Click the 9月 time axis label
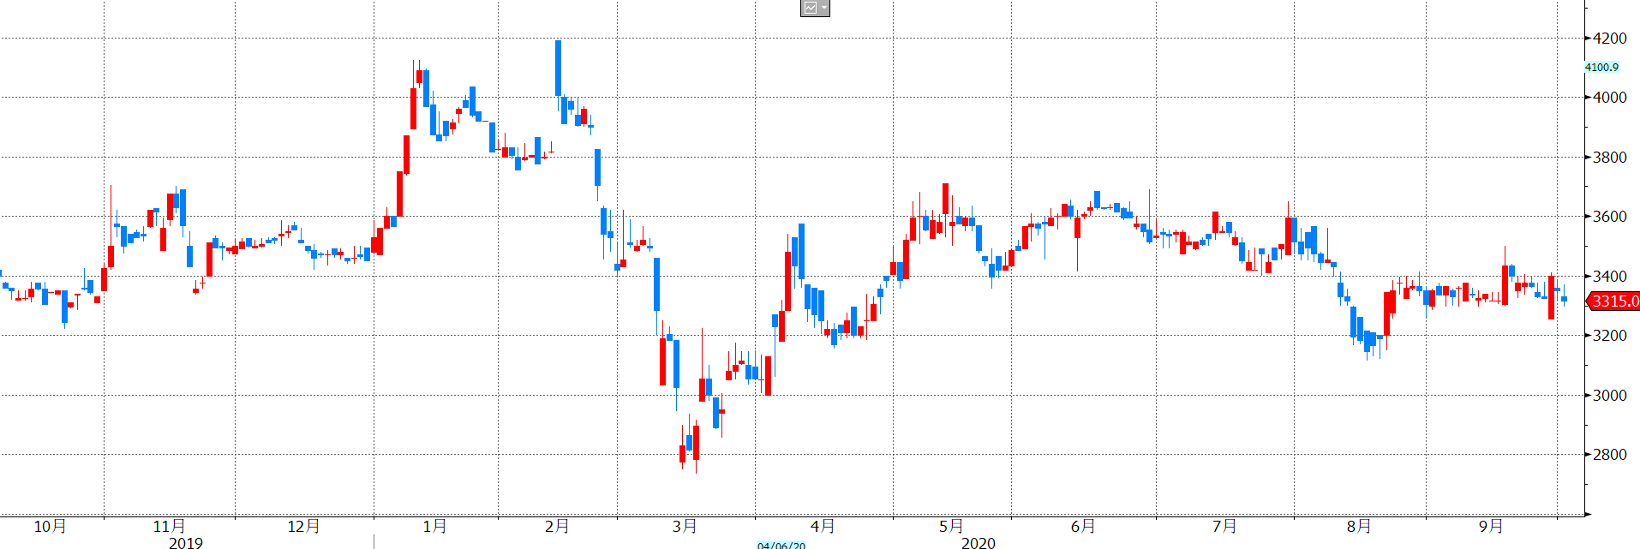The height and width of the screenshot is (549, 1640). point(1491,526)
